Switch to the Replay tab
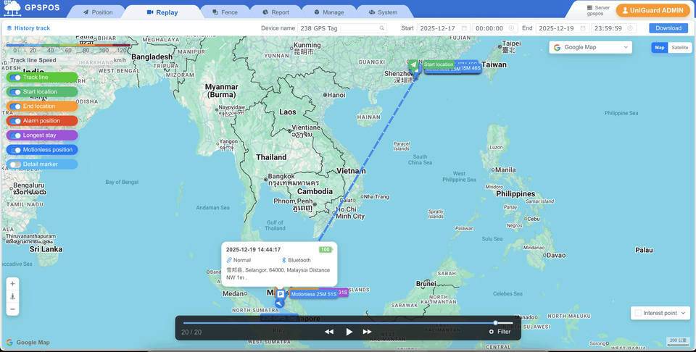 pos(162,12)
